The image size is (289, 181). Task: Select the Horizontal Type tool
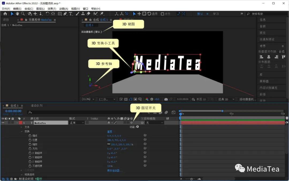(71, 14)
